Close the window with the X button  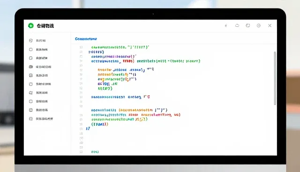pos(270,26)
